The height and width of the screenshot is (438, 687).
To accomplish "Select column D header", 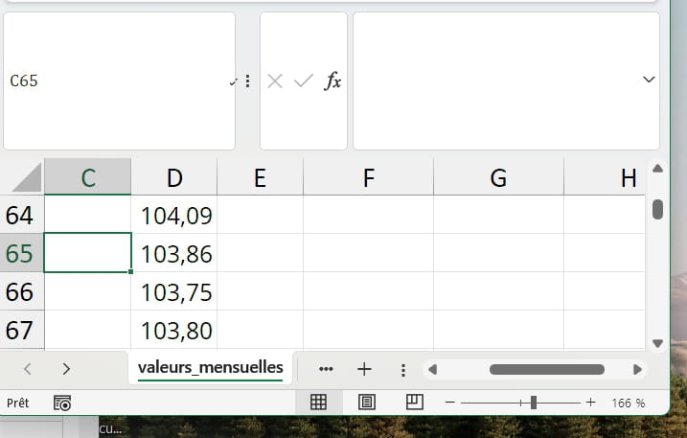I will point(173,177).
